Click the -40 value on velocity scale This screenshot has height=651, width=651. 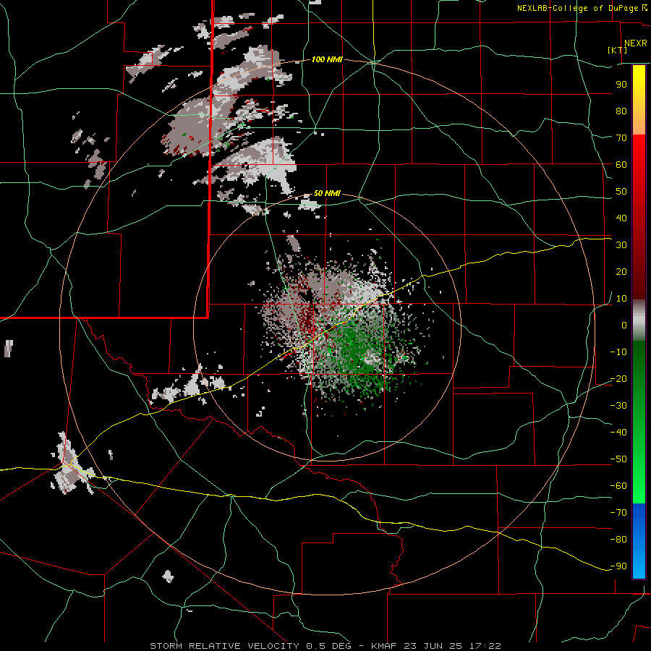tap(618, 433)
